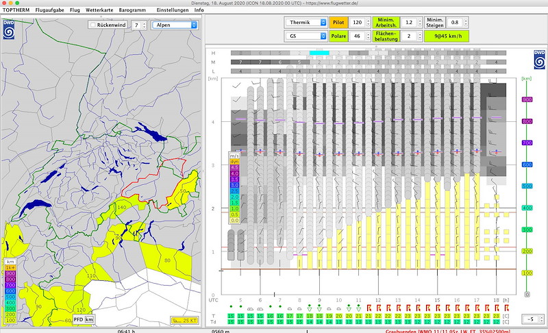
Task: Click the red flag symbol under hour 15
Action: click(438, 308)
